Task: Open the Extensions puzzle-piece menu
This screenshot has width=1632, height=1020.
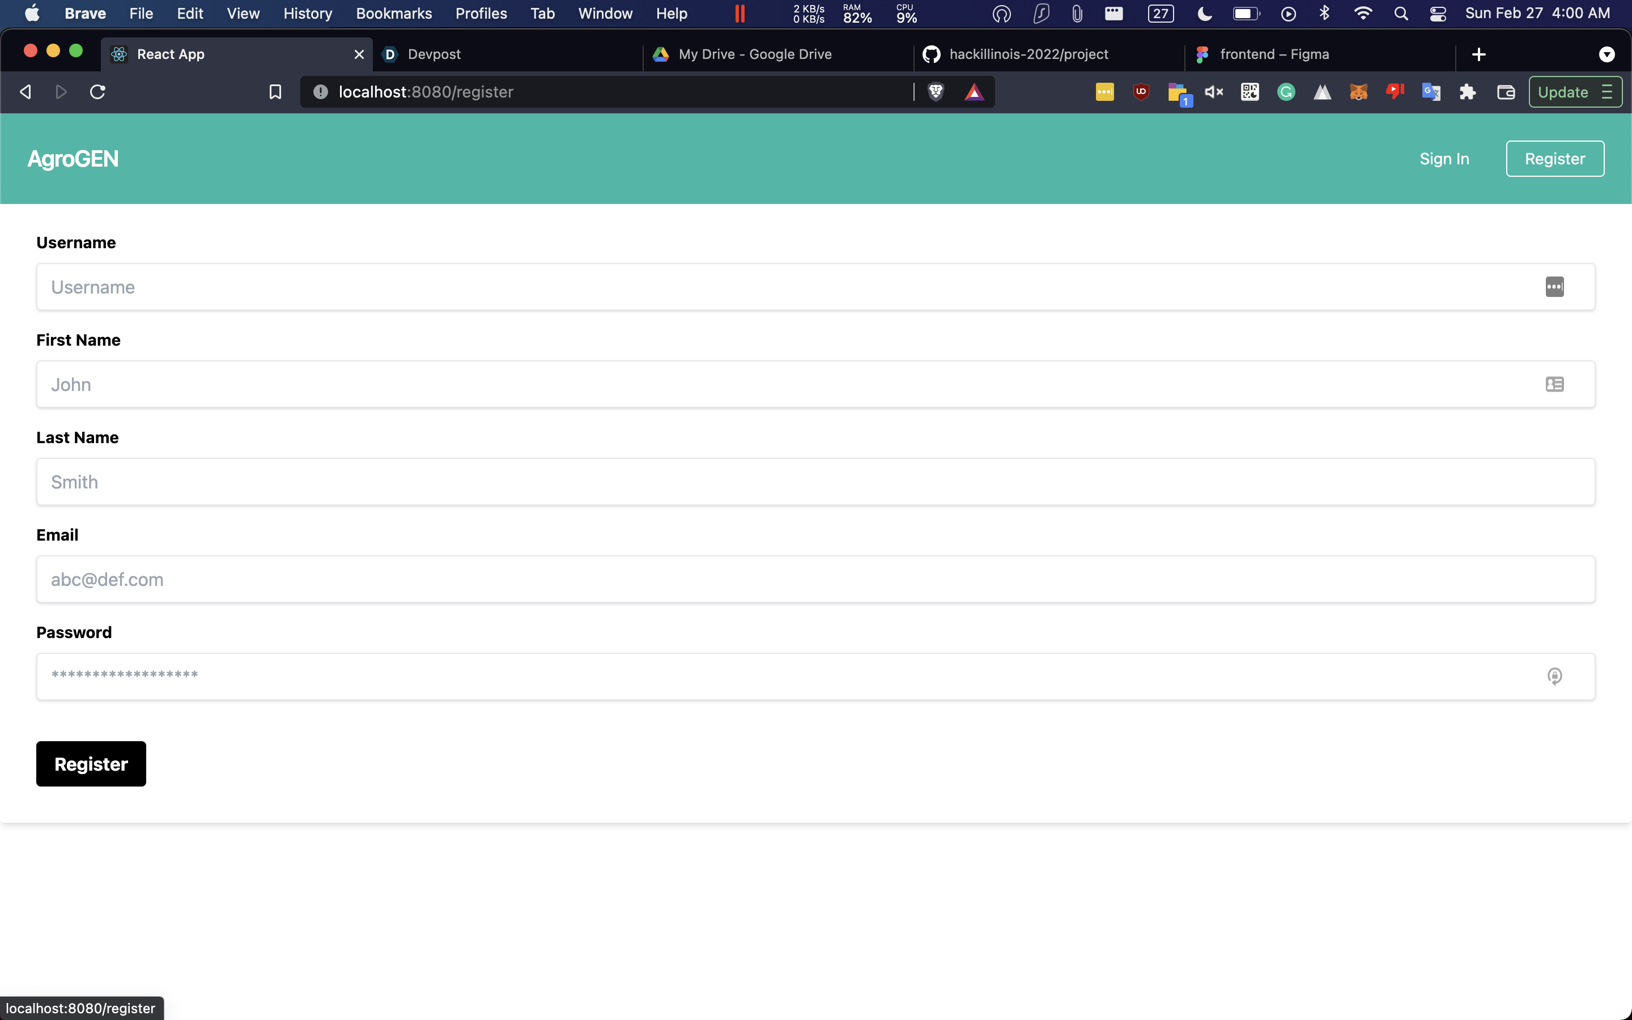Action: pos(1468,92)
